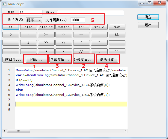Insert the divide '/' operator

(x=64, y=51)
